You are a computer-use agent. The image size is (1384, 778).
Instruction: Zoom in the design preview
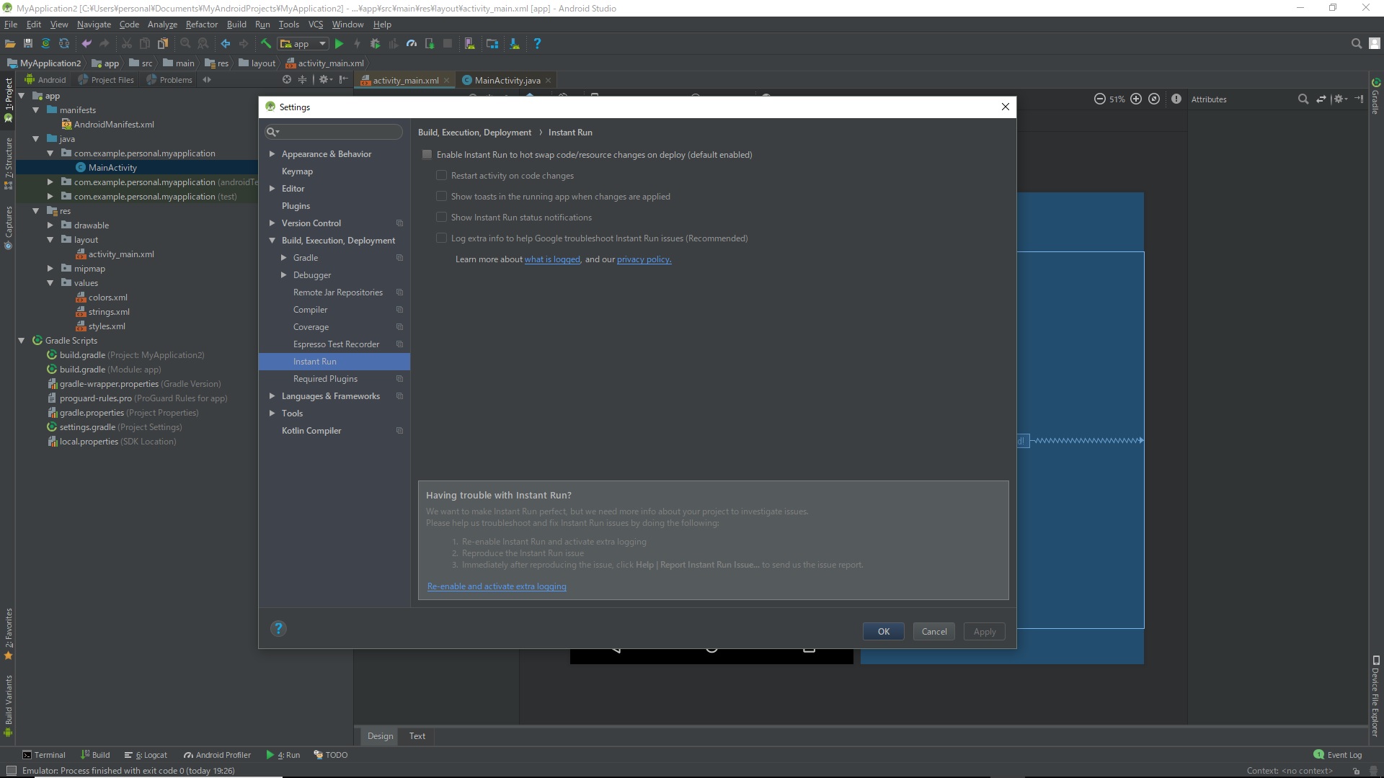coord(1136,99)
